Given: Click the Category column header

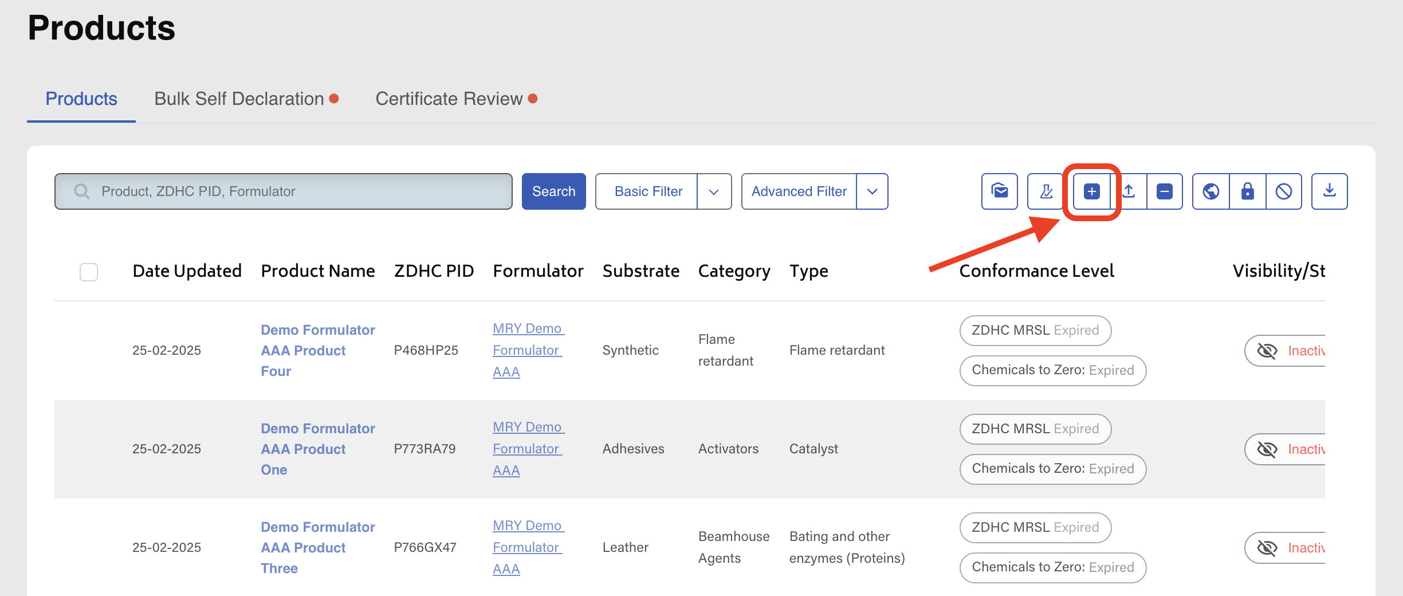Looking at the screenshot, I should [x=734, y=272].
